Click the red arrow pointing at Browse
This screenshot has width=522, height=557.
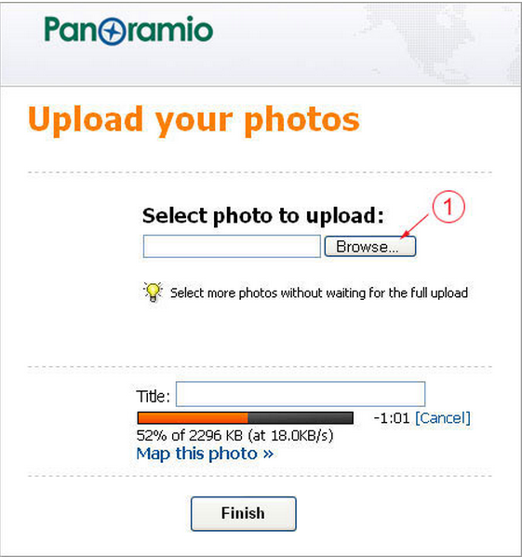414,226
